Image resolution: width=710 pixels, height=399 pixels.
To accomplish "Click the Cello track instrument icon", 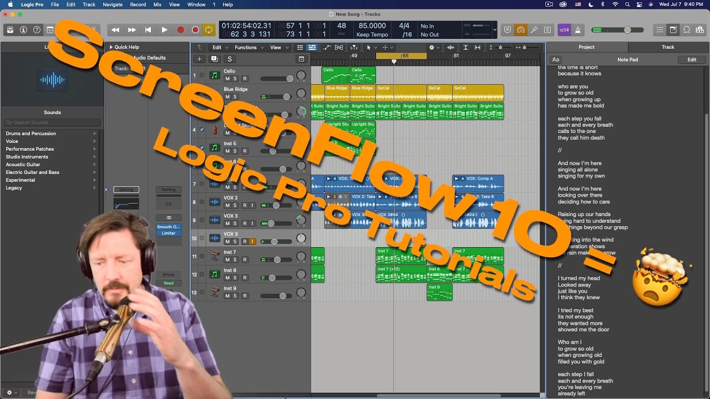I will 214,75.
